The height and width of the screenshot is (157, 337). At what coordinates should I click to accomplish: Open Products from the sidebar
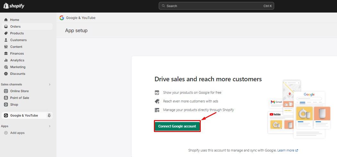point(27,33)
